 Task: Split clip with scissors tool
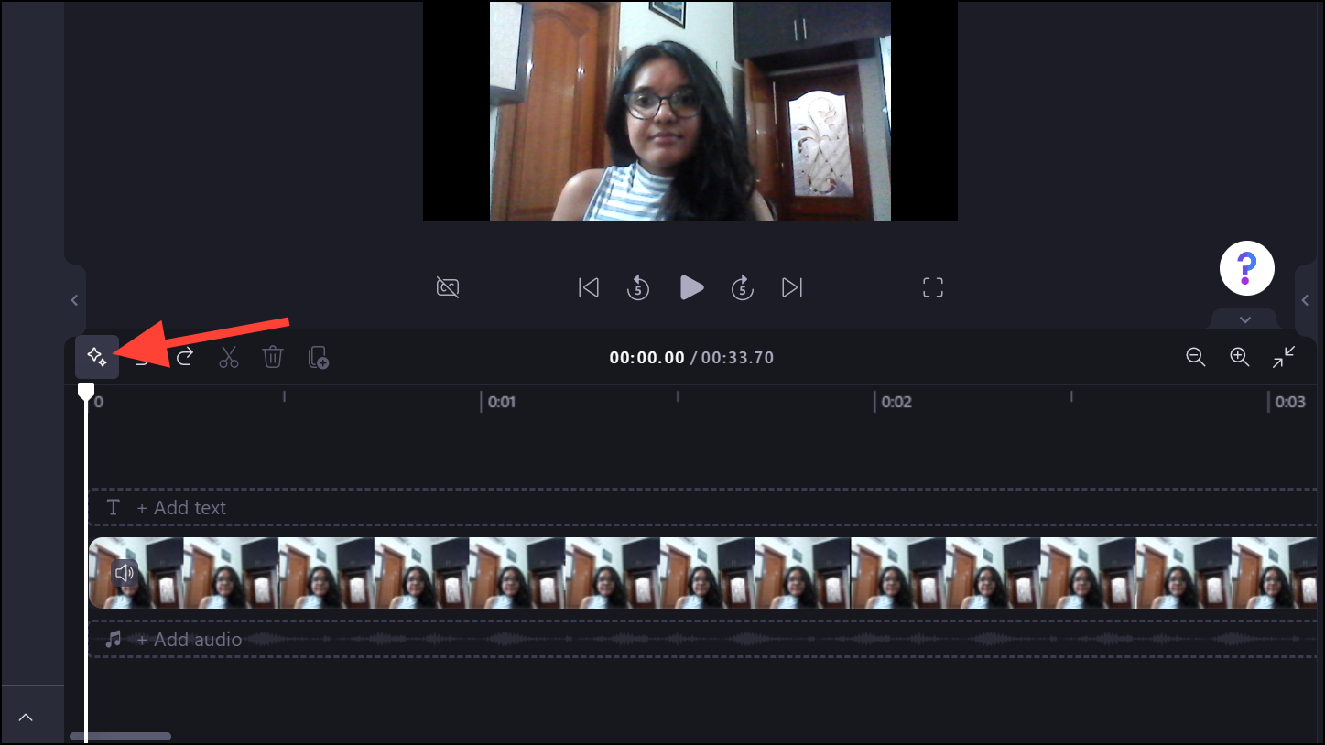pyautogui.click(x=229, y=357)
